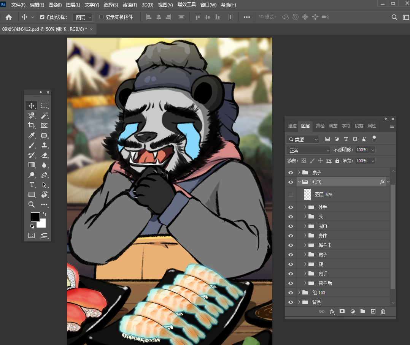Click the white background color swatch
This screenshot has width=410, height=345.
42,224
